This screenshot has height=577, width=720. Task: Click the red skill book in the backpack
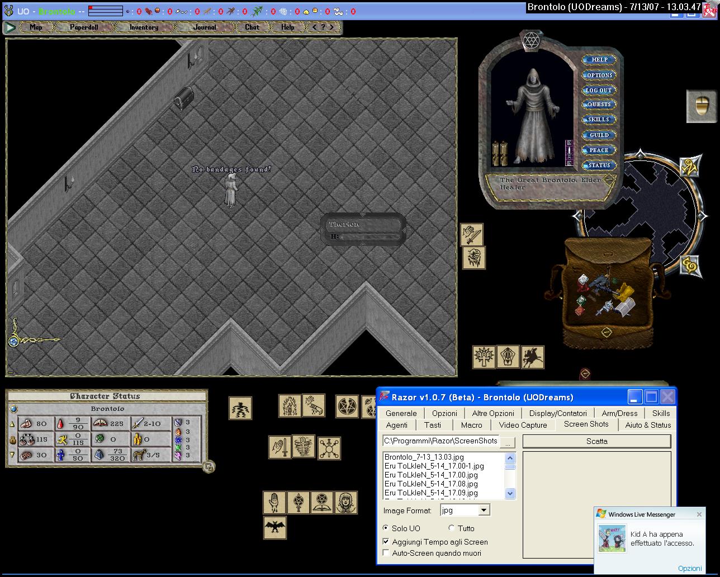click(580, 310)
